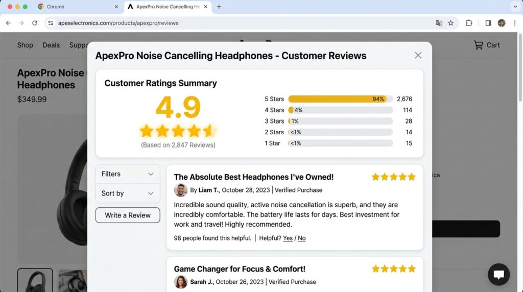
Task: Click Liam T.'s profile avatar
Action: [x=180, y=190]
